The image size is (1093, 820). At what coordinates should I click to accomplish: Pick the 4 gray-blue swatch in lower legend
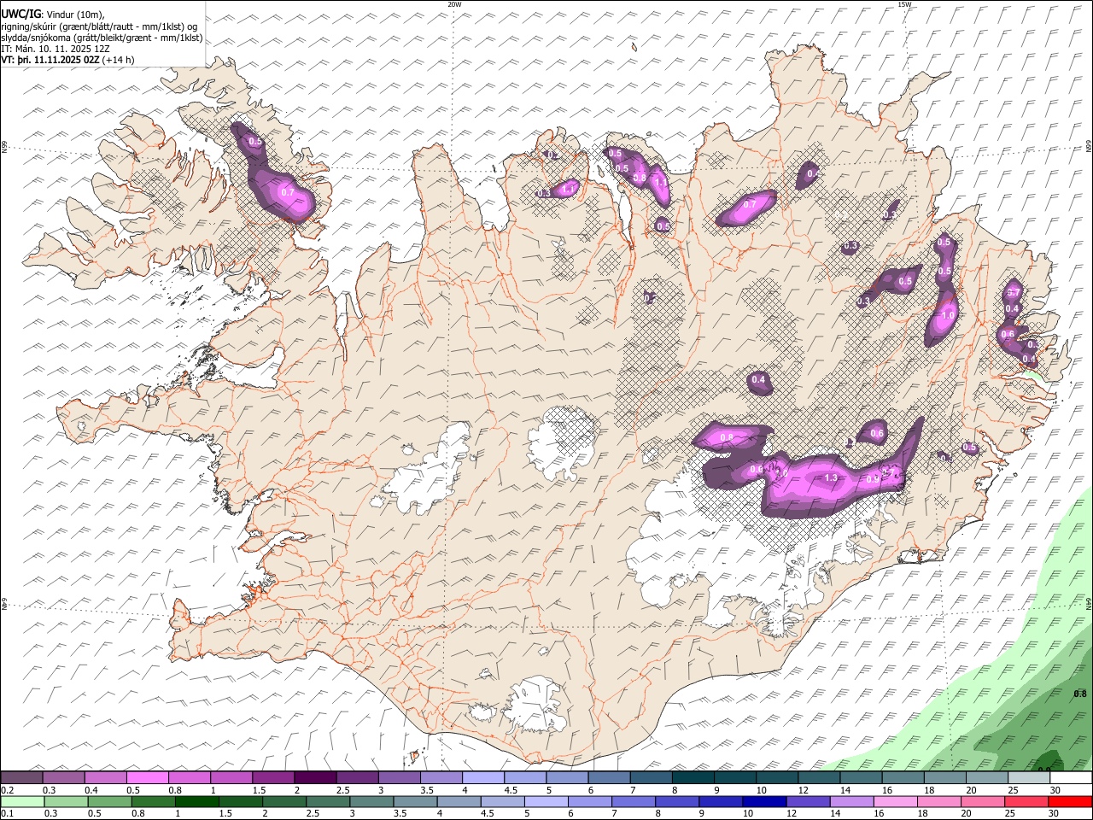point(459,802)
